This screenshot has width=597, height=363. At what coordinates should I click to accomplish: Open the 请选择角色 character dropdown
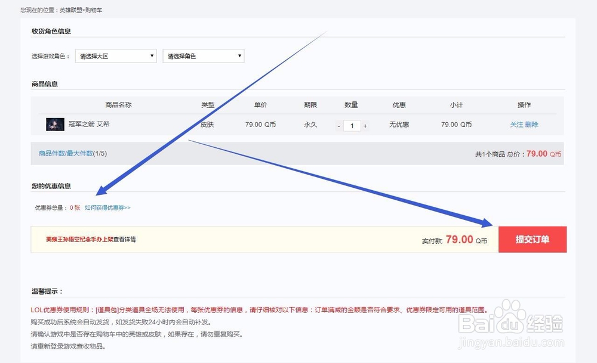[x=204, y=56]
